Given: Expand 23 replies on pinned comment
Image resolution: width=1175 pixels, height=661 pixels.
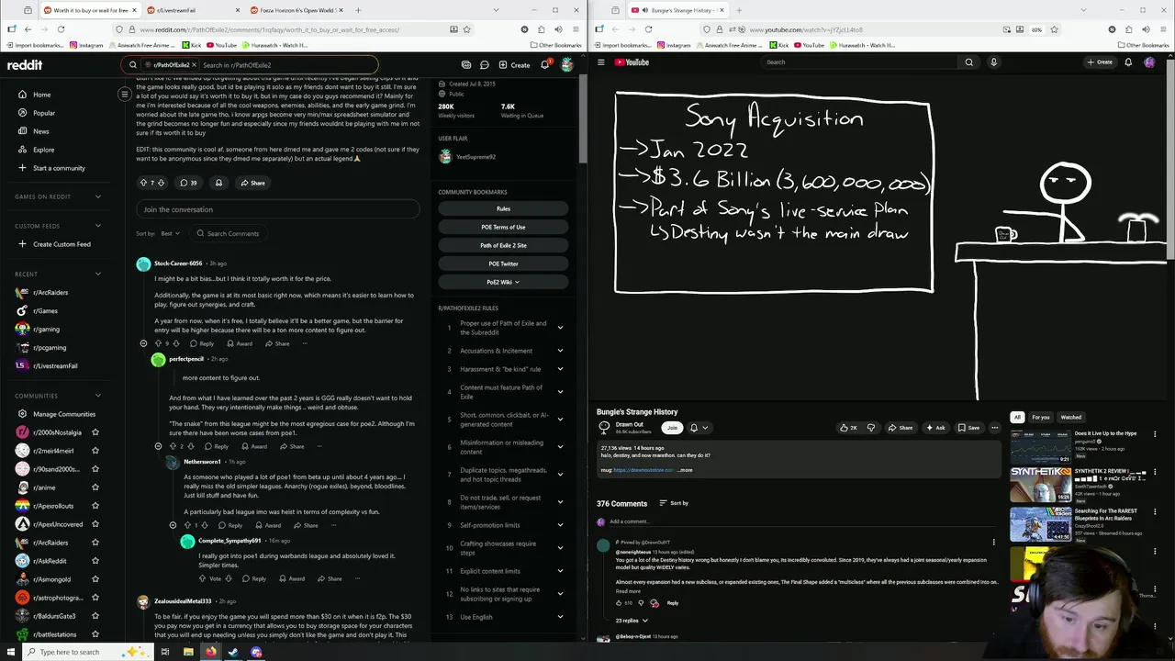Looking at the screenshot, I should (632, 621).
